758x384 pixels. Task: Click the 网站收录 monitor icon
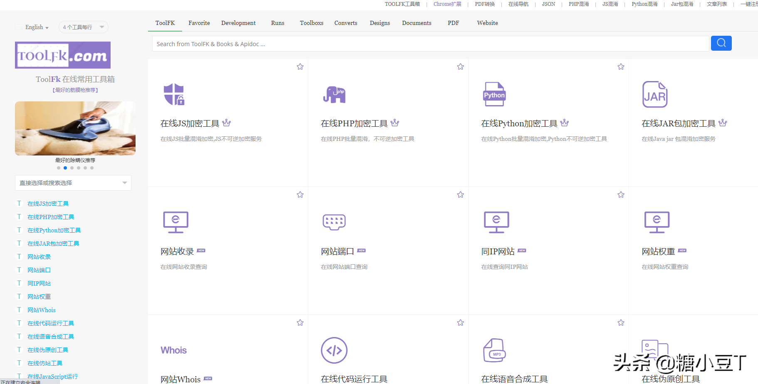tap(175, 222)
